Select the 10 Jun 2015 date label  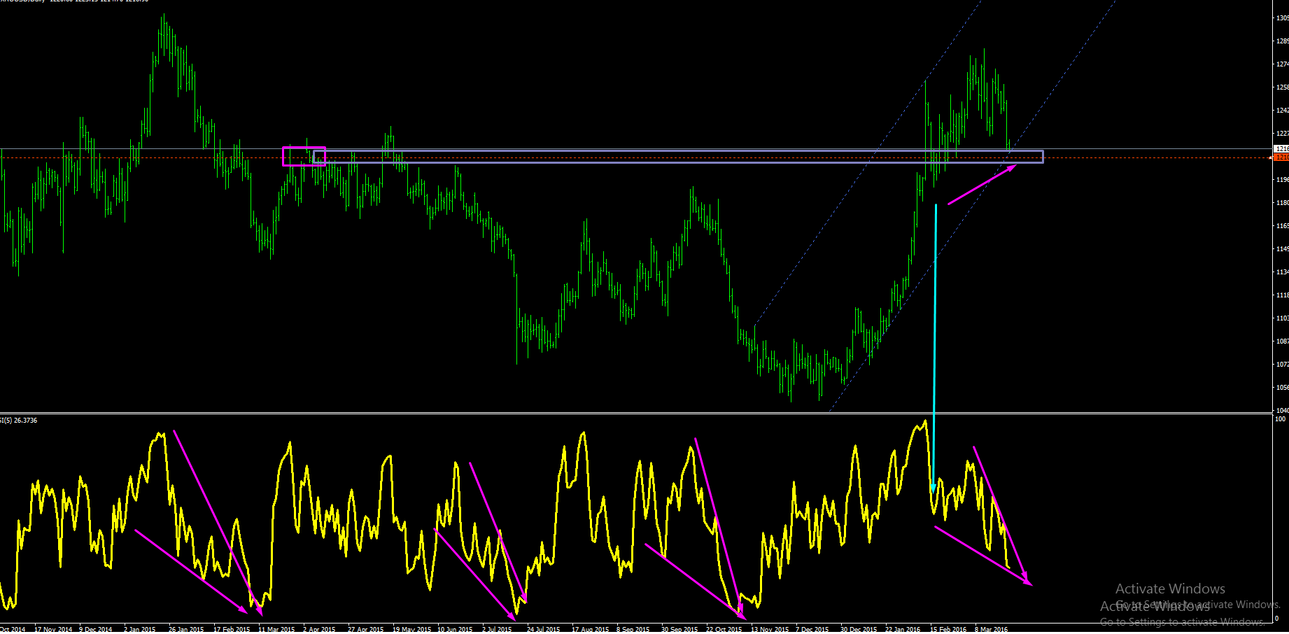tap(455, 629)
